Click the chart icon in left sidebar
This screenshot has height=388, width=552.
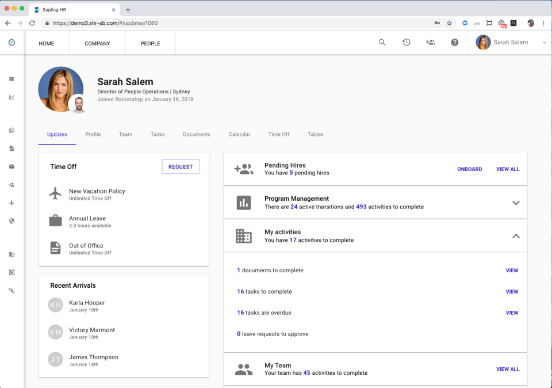pyautogui.click(x=11, y=97)
